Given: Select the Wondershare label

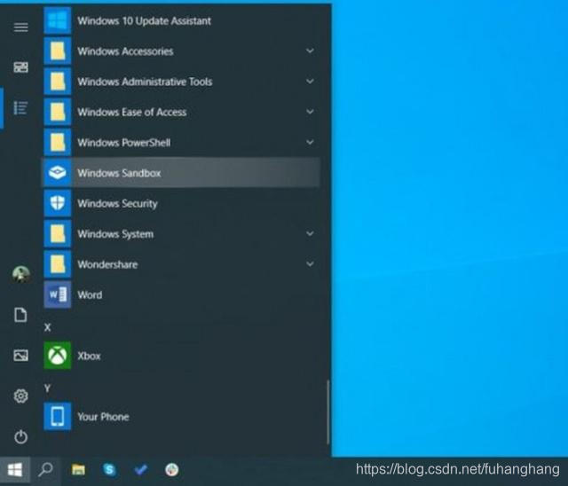Looking at the screenshot, I should (x=107, y=264).
